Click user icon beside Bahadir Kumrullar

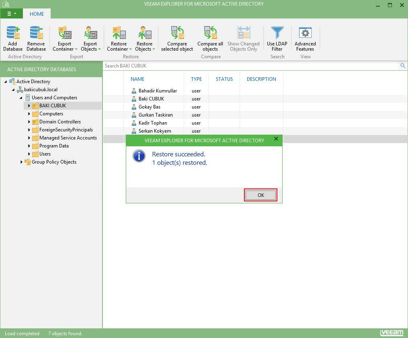click(134, 91)
